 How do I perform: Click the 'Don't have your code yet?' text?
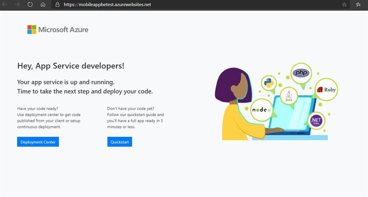[x=131, y=108]
